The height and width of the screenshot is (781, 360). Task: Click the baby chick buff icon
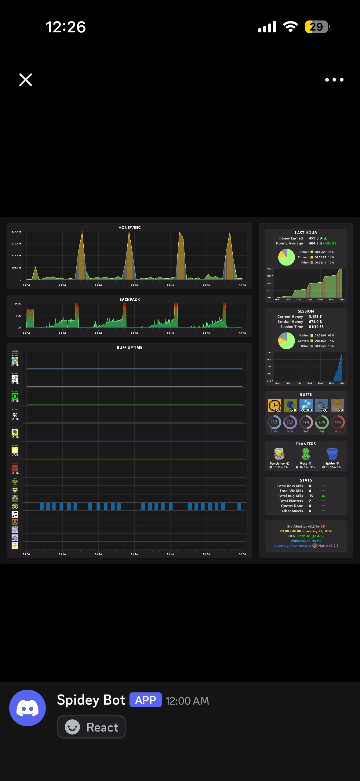(x=337, y=406)
